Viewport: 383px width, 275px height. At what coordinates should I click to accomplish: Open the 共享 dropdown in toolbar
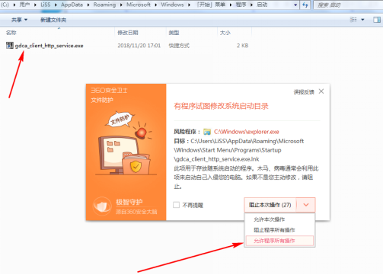pyautogui.click(x=19, y=20)
